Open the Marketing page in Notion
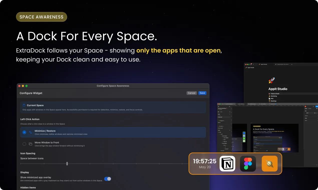318x190 pixels. point(273,96)
